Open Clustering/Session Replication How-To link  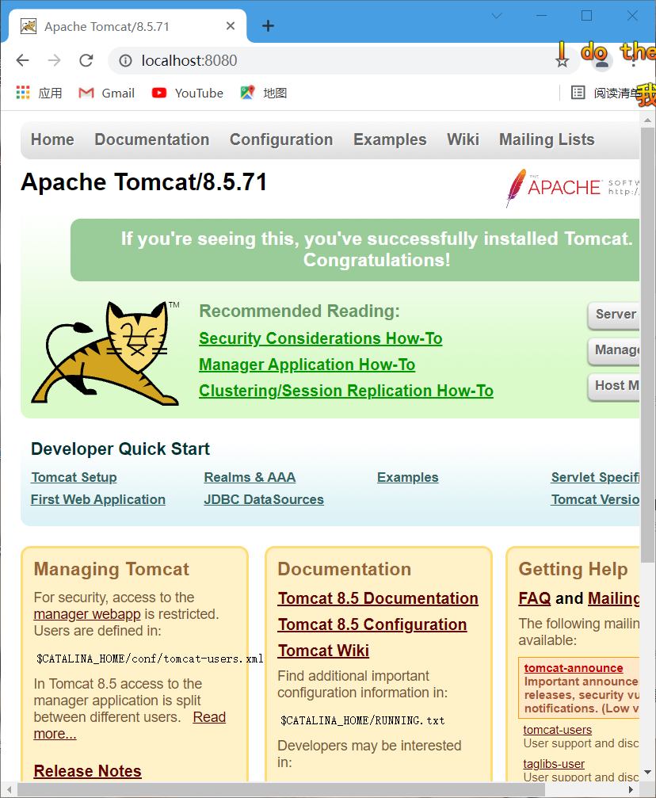click(x=346, y=391)
